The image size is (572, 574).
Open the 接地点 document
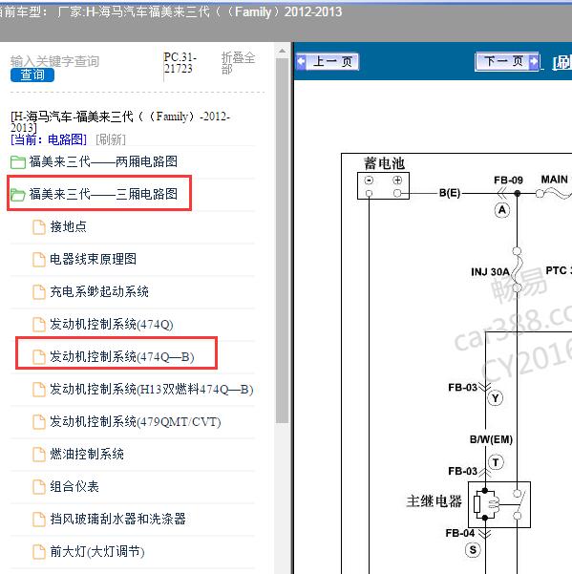tap(69, 226)
